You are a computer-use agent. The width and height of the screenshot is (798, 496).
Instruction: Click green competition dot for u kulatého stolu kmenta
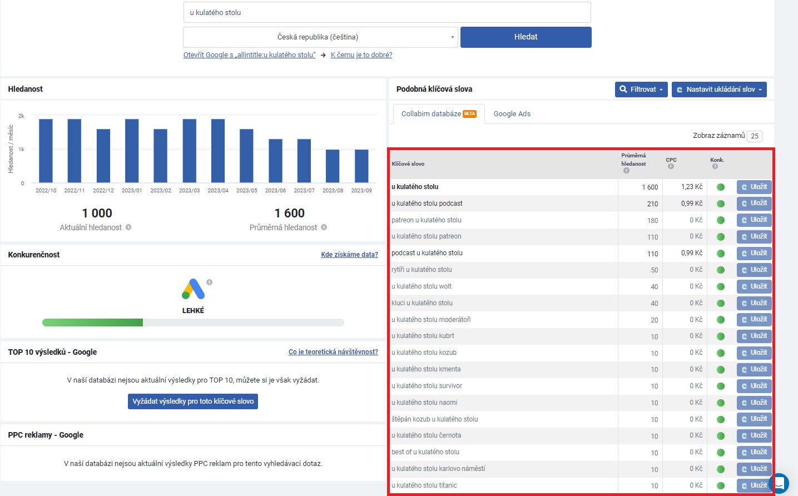pyautogui.click(x=721, y=370)
